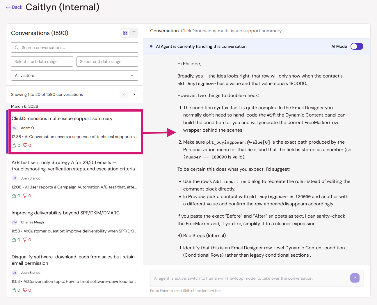Screen dimensions: 377x305
Task: Open the All visitors dropdown
Action: point(74,75)
